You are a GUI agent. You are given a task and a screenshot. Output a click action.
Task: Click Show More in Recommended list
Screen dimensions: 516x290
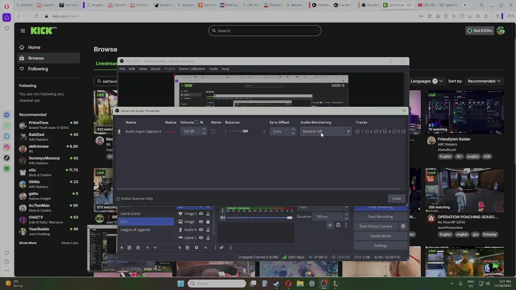point(28,243)
